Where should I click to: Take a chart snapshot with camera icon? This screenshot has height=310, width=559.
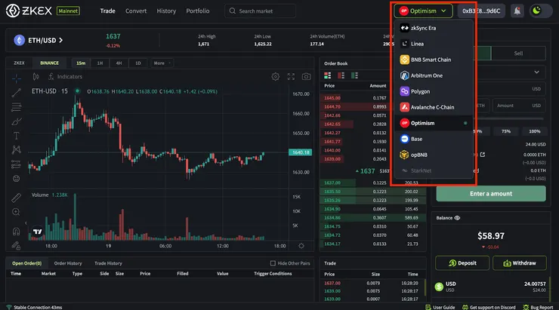coord(306,76)
